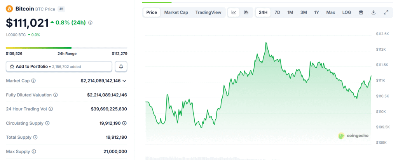This screenshot has height=160, width=398.
Task: Click the Bitcoin logo icon
Action: coord(9,9)
